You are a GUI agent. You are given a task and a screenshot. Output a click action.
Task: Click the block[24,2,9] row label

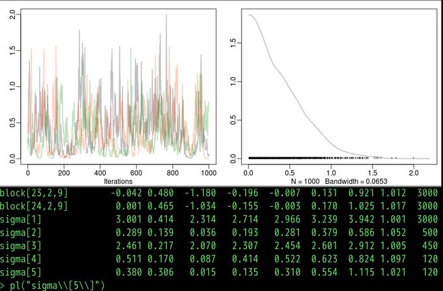coord(34,206)
